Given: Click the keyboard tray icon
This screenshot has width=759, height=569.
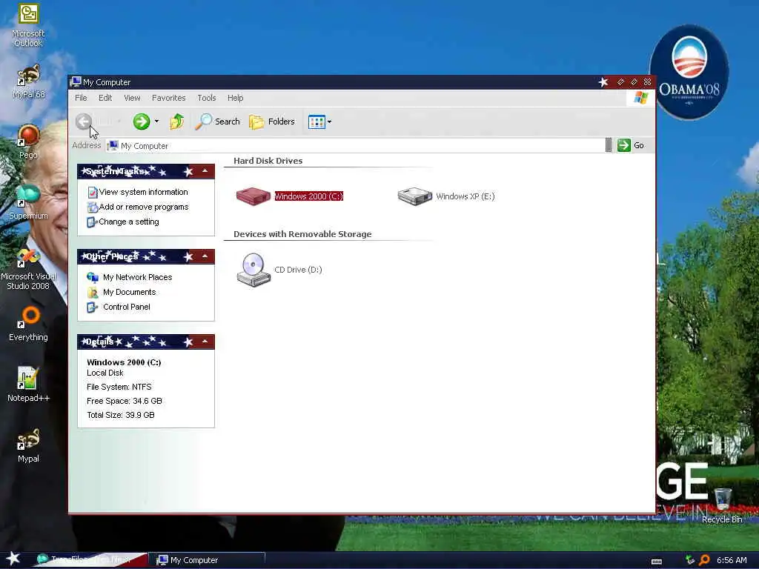Looking at the screenshot, I should coord(657,562).
